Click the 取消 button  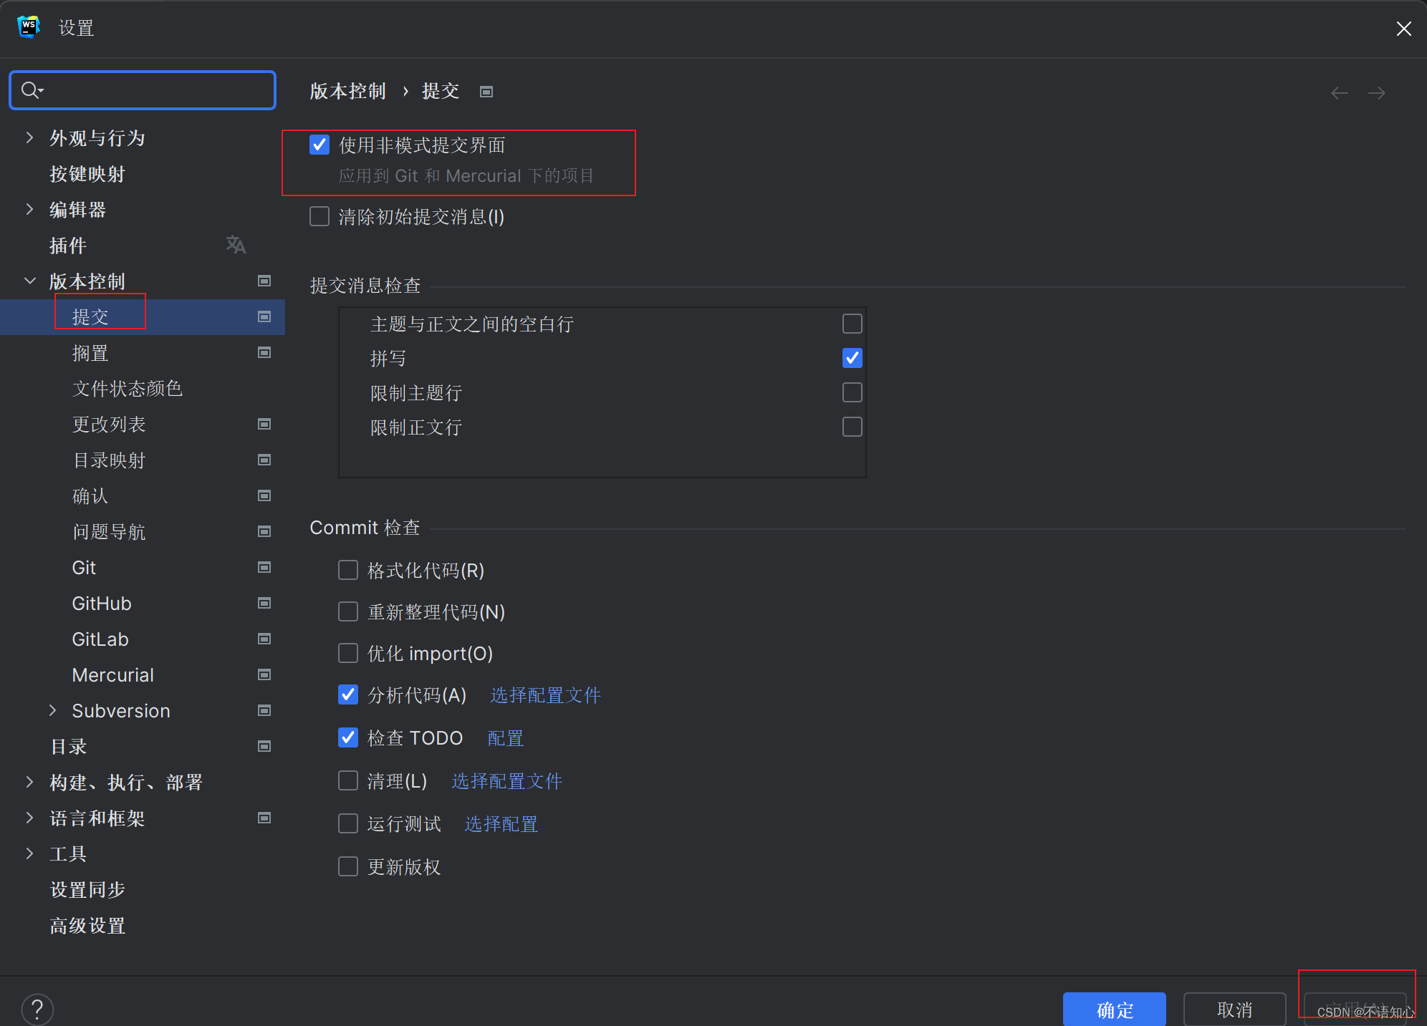click(1234, 1009)
